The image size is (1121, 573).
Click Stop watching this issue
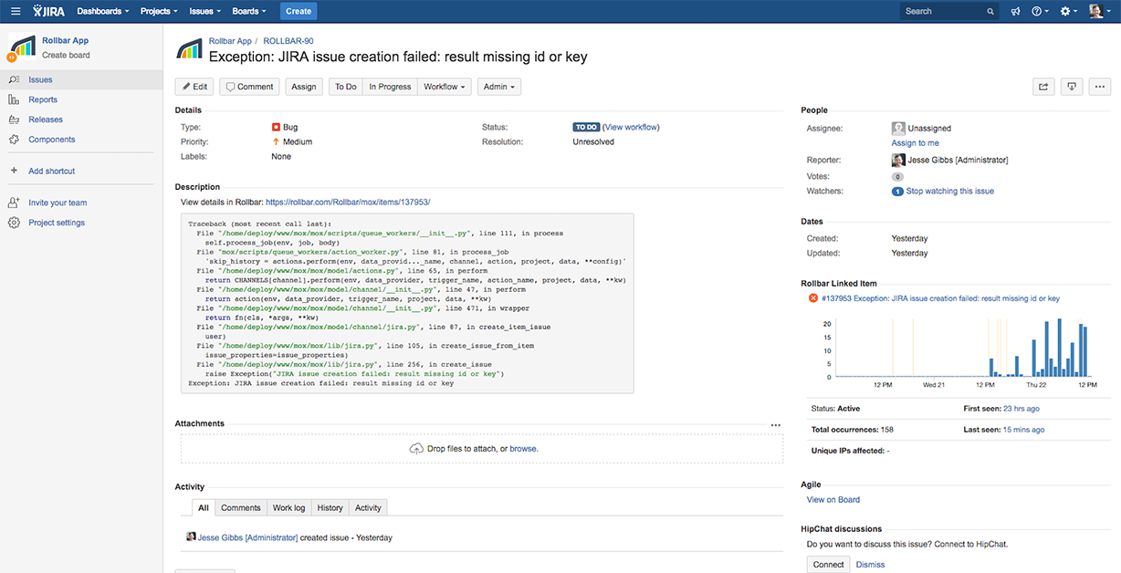(x=949, y=192)
